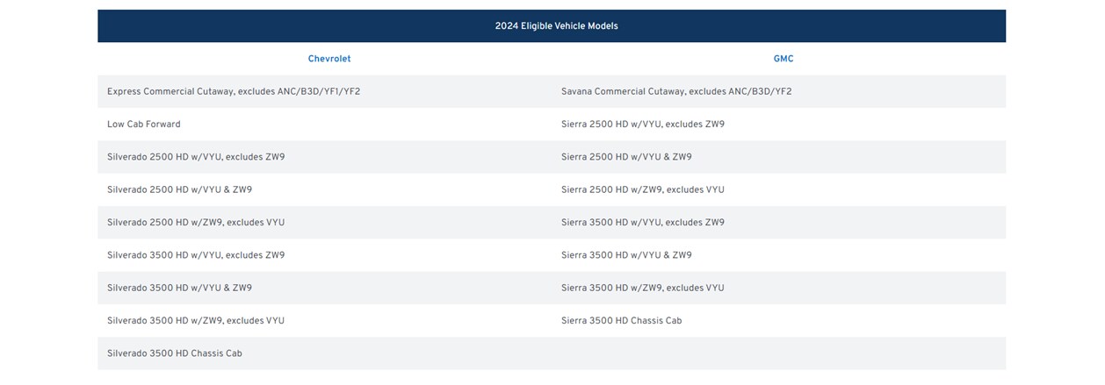Click Sierra 3500 HD w/VYU, excludes ZW9
Image resolution: width=1105 pixels, height=385 pixels.
pos(643,223)
